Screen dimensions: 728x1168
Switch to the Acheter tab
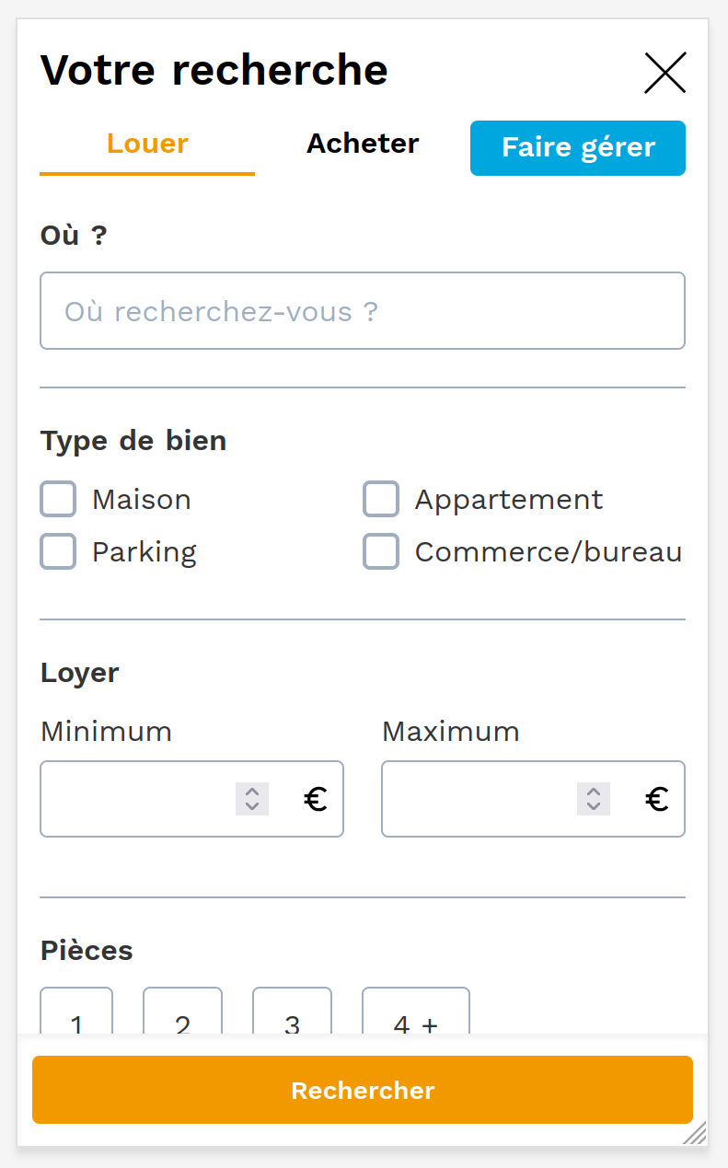pos(363,145)
